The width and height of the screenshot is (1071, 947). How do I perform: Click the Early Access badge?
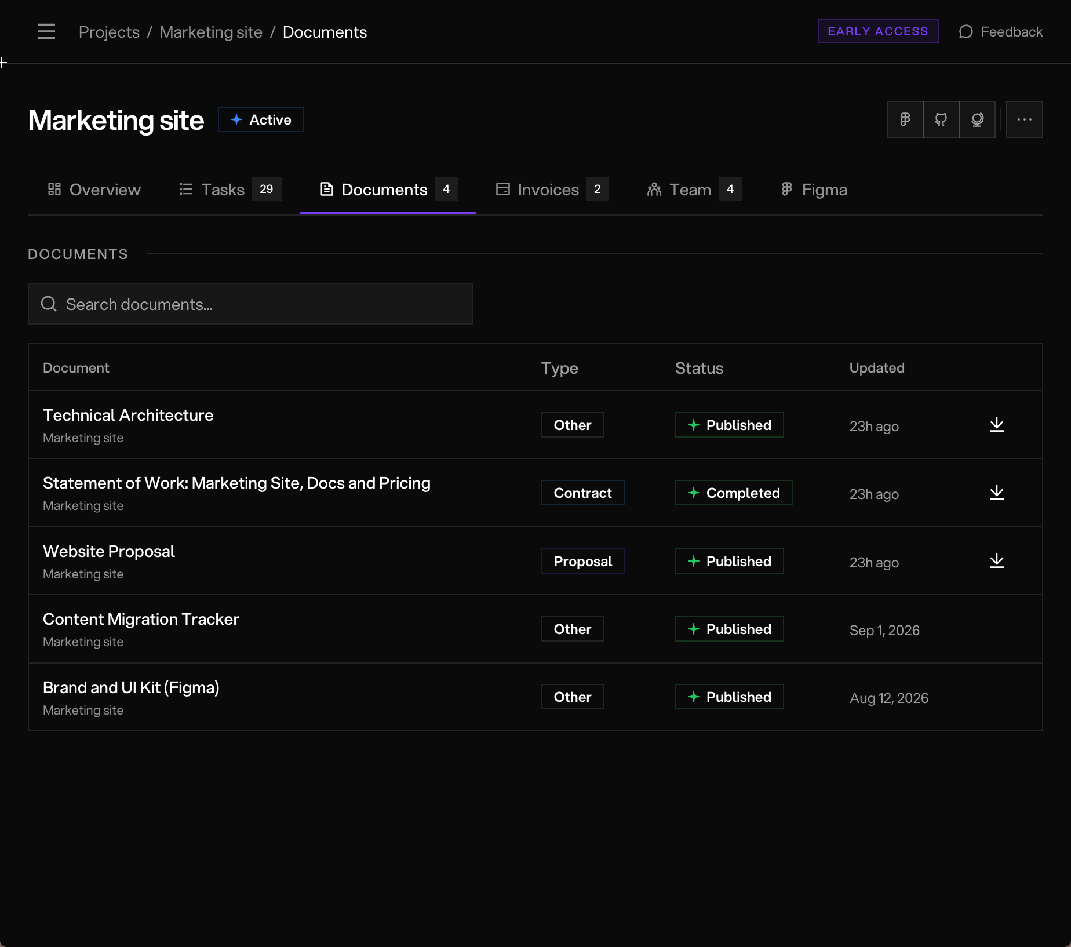click(x=878, y=31)
